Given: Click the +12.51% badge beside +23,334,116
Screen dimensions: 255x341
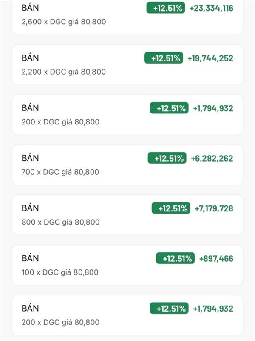Looking at the screenshot, I should click(166, 8).
